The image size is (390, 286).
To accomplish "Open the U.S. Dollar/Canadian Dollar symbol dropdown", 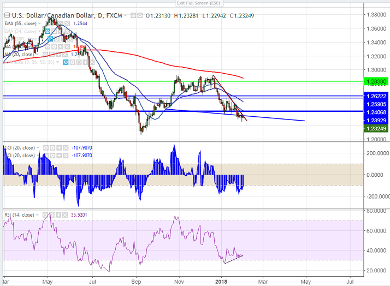I will point(126,16).
